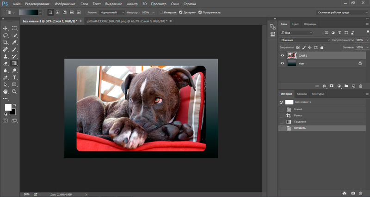Enable the Инверсия checkbox
Screen dimensions: 370x197
[x=161, y=12]
